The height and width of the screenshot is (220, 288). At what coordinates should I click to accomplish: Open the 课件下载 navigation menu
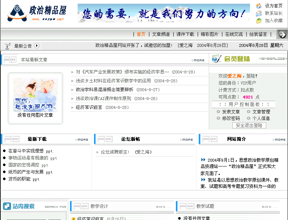pyautogui.click(x=185, y=34)
